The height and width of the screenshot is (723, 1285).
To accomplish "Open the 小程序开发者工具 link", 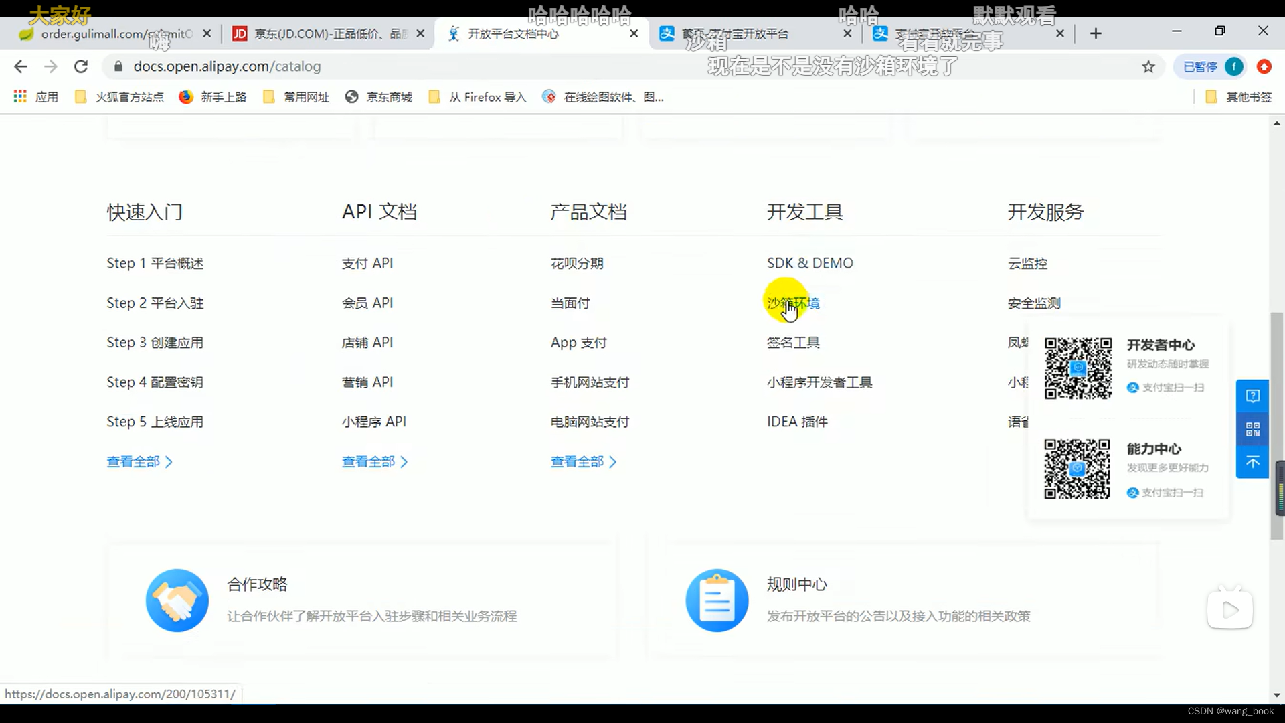I will [x=820, y=382].
